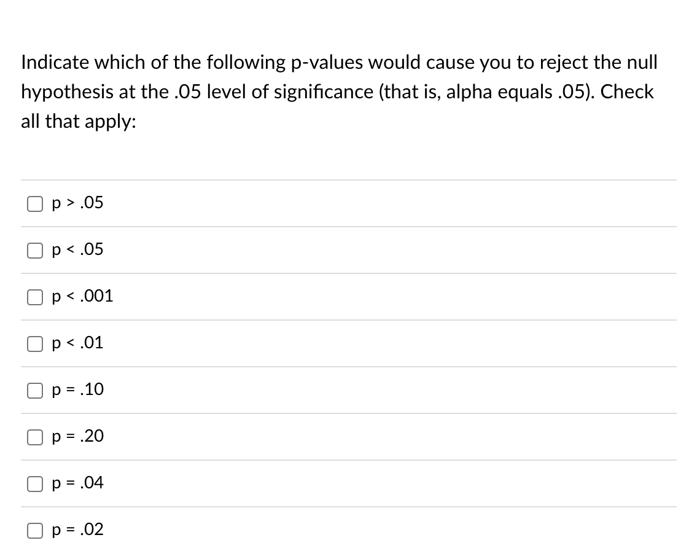The image size is (689, 559).
Task: Select the p < .05 answer label
Action: coord(77,250)
